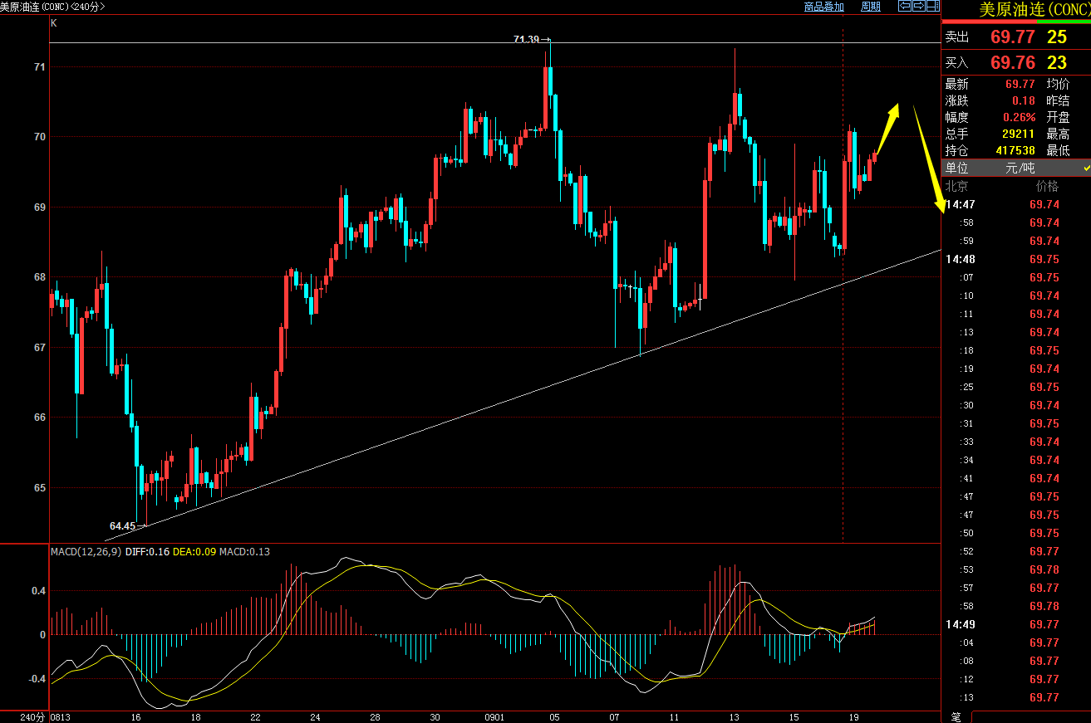Select the 14:49 tick row
This screenshot has width=1091, height=723.
click(1017, 624)
